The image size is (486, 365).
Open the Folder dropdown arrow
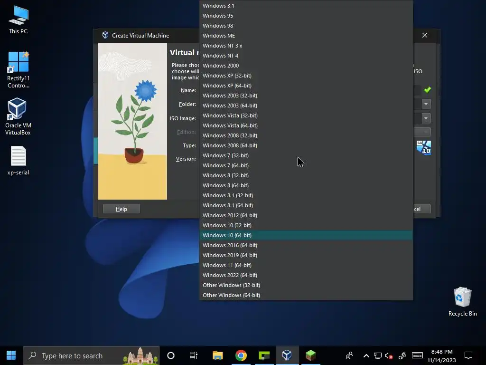[426, 104]
